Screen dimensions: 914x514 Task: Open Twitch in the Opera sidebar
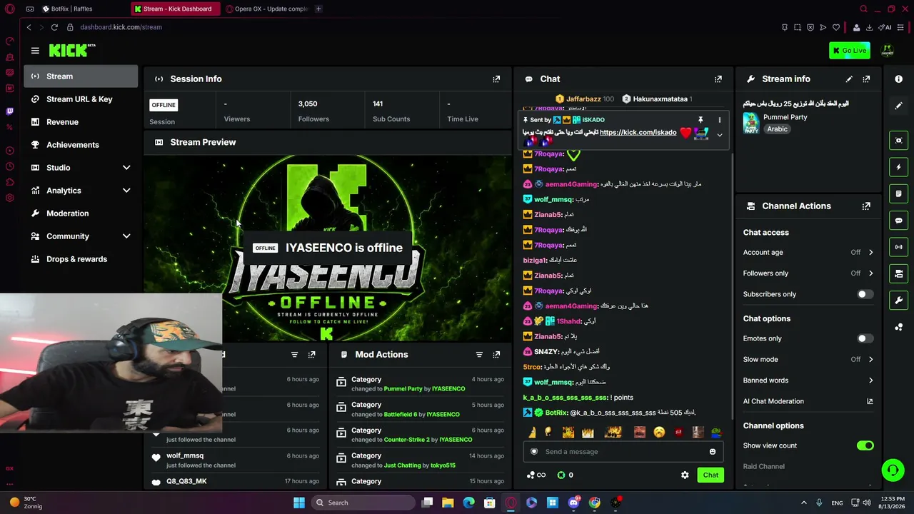[10, 111]
